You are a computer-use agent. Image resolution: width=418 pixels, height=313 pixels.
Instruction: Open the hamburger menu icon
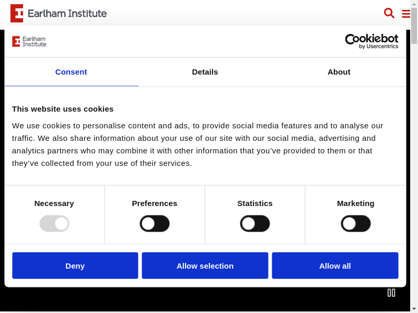coord(405,14)
